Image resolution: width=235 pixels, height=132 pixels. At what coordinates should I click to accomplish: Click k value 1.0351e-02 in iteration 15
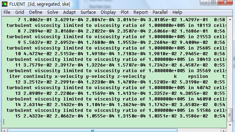point(163,116)
